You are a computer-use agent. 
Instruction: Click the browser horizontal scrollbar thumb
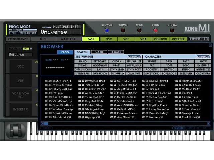[46, 123]
